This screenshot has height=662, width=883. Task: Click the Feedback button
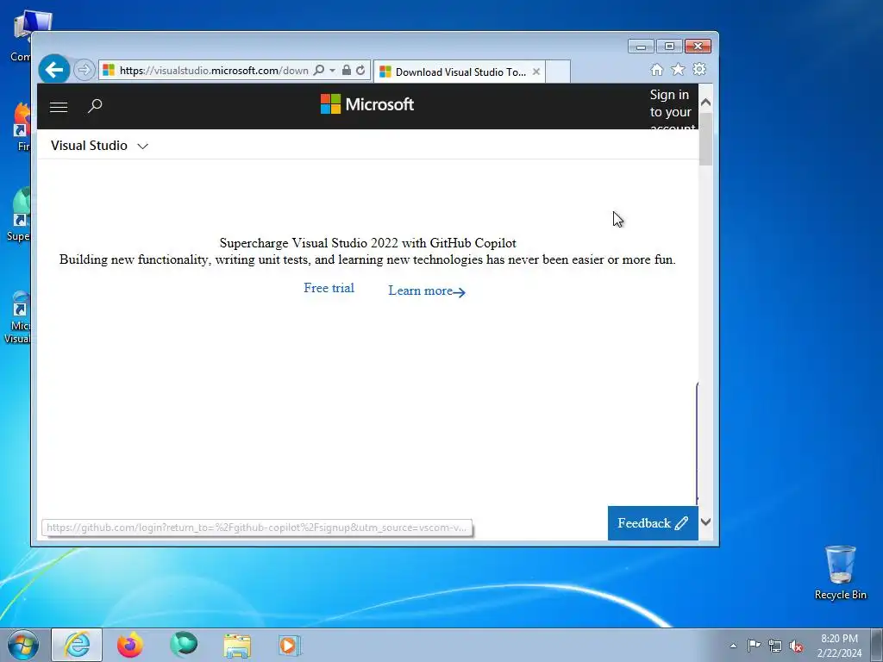coord(653,523)
